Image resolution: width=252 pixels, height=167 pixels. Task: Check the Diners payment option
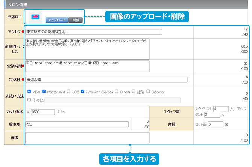click(117, 92)
